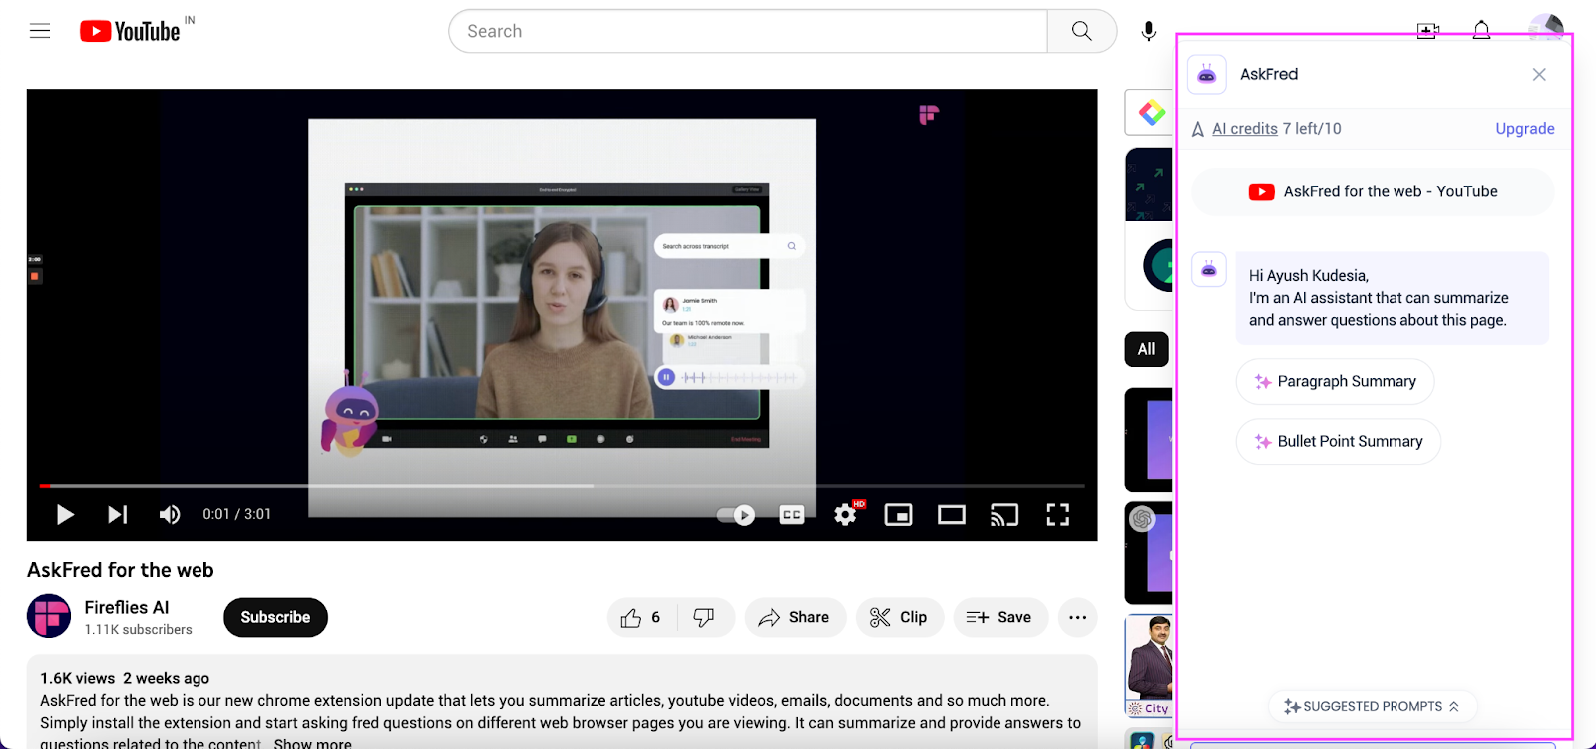The width and height of the screenshot is (1596, 749).
Task: Click in the YouTube search field
Action: 748,31
